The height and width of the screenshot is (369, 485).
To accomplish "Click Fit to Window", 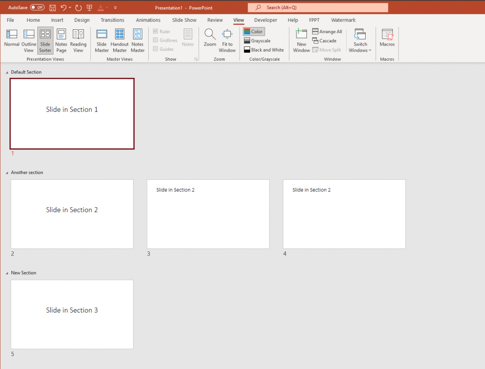I will (227, 40).
